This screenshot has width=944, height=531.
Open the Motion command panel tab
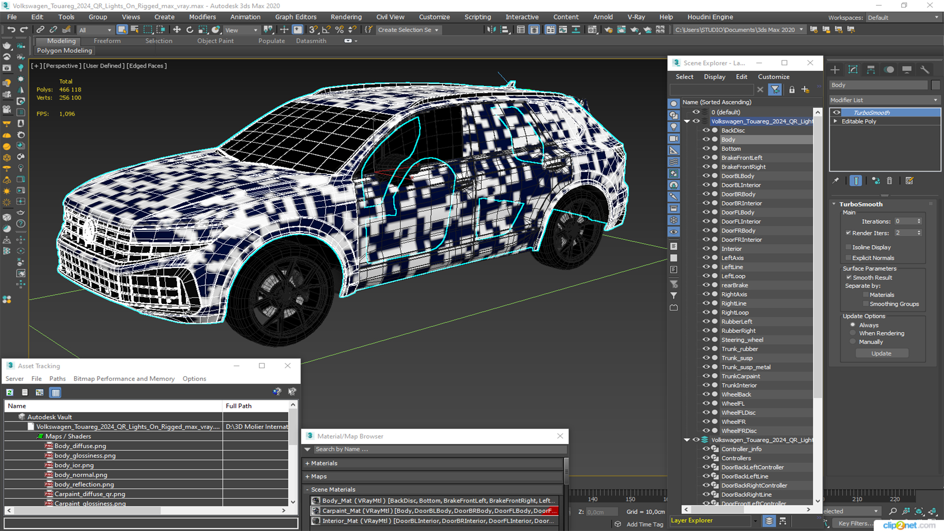(x=889, y=70)
